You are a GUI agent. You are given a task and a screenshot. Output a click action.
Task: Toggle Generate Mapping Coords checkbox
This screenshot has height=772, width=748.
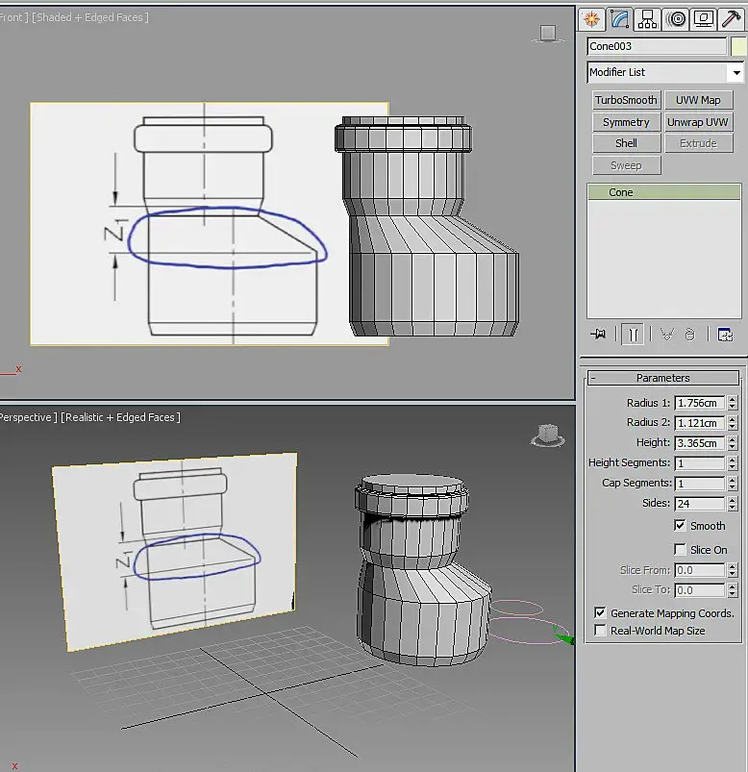point(600,612)
